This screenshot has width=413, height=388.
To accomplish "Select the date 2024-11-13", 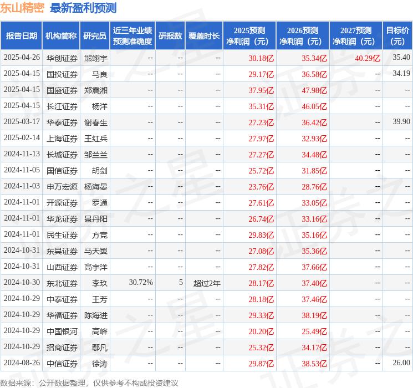I will pos(22,154).
